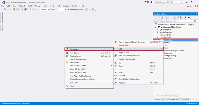Choose New Solution Explorer View entry
The height and width of the screenshot is (105, 199).
(x=139, y=55)
